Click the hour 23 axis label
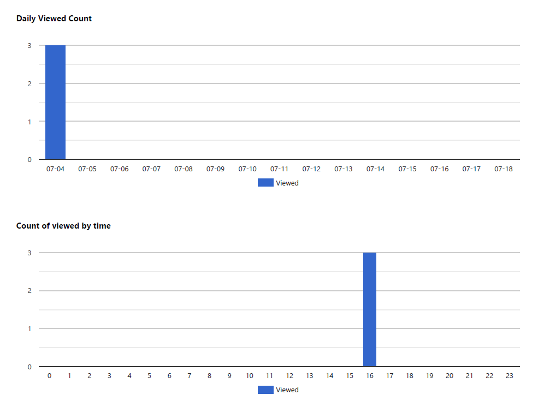The image size is (544, 407). click(509, 376)
